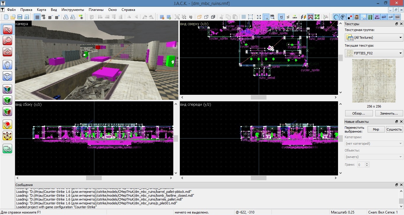Click the FIFTIES_F02 texture preview thumbnail
Screen dimensions: 404x215
pos(374,80)
